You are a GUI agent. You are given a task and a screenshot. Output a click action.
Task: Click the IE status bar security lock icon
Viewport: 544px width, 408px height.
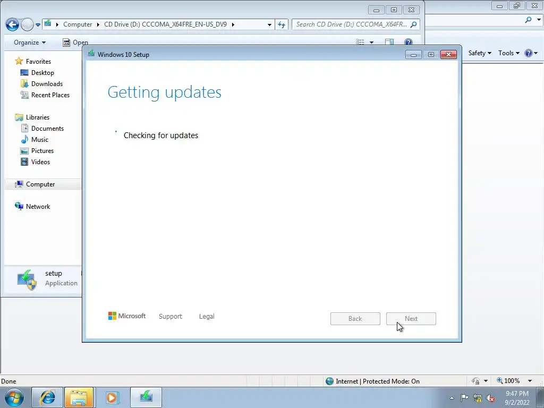[x=475, y=381]
